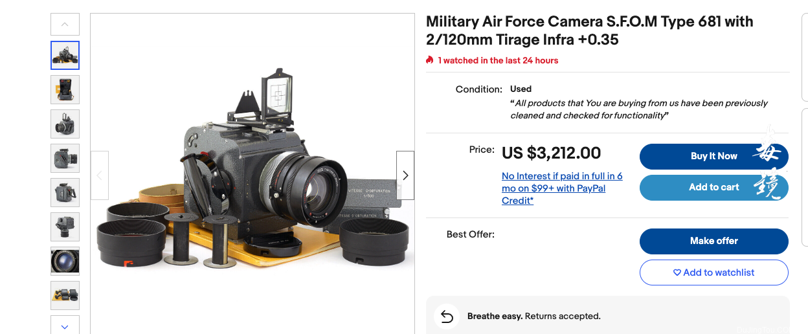Select the last visible accessories thumbnail

[65, 295]
